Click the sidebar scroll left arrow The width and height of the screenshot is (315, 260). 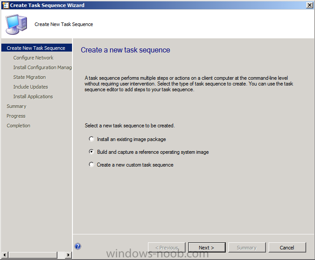[x=4, y=255]
